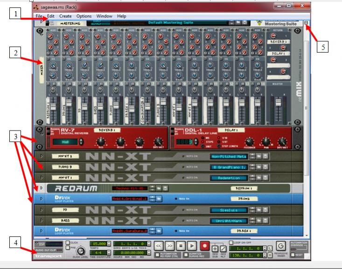Click the rack vertical scrollbar
Viewport: 342px width, 269px height.
(x=307, y=108)
